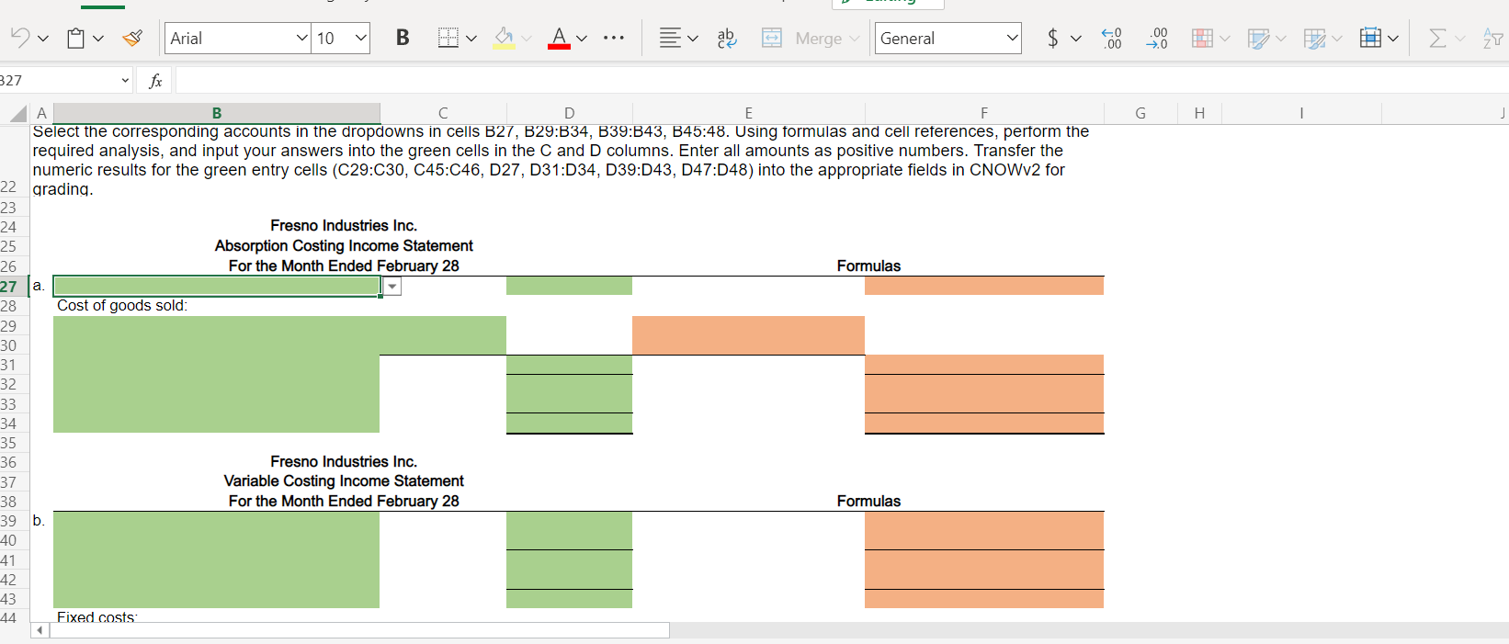Click the Paste clipboard icon

[75, 38]
